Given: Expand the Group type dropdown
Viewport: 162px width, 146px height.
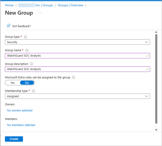Looking at the screenshot, I should pyautogui.click(x=146, y=42).
